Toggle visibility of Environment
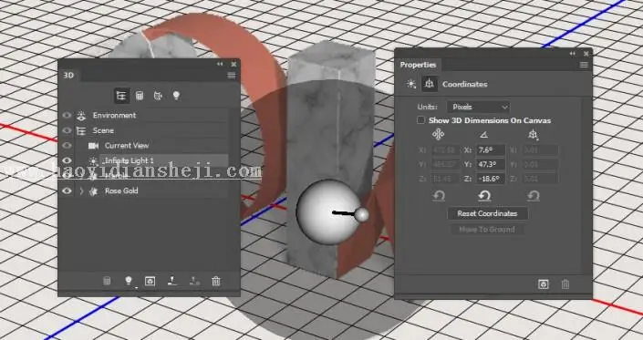643x340 pixels. click(67, 116)
